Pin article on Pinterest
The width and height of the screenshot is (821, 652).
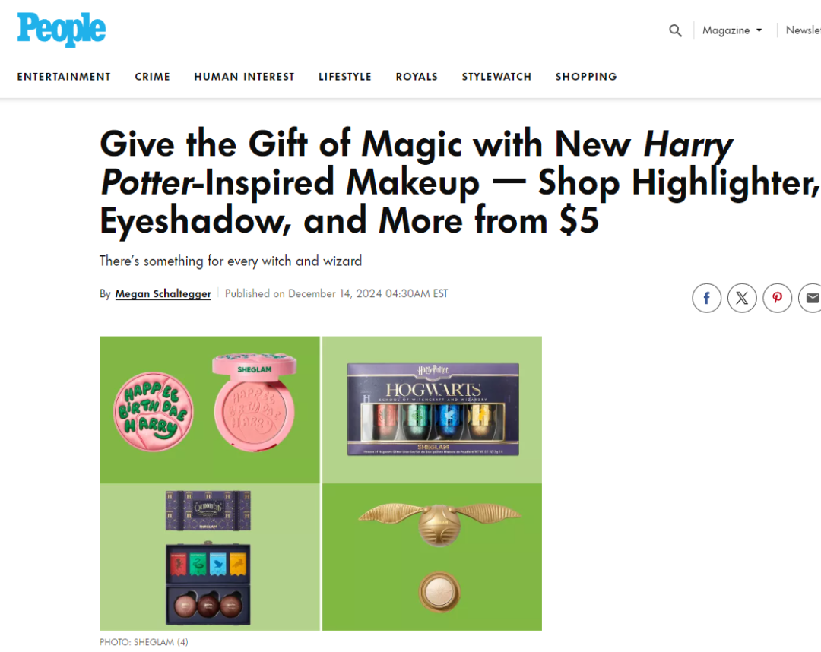(777, 299)
